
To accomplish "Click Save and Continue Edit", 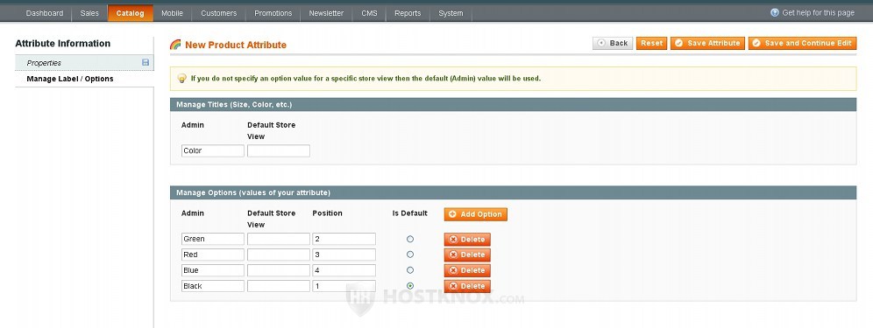I will [802, 44].
